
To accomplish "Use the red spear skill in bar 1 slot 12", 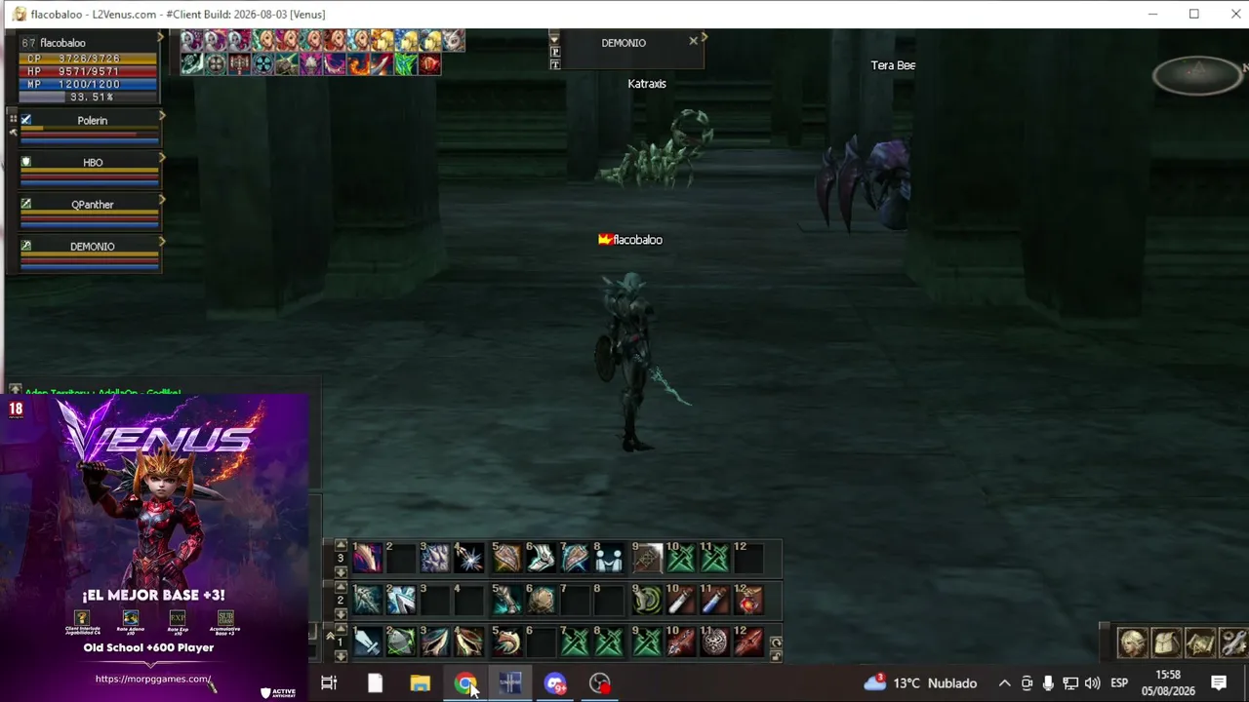I will tap(749, 642).
